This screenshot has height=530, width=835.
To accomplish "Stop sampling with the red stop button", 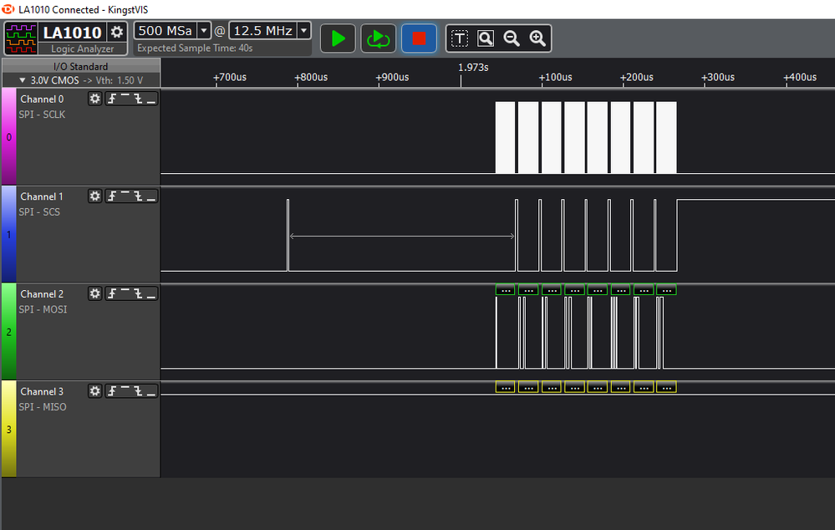I will coord(419,38).
